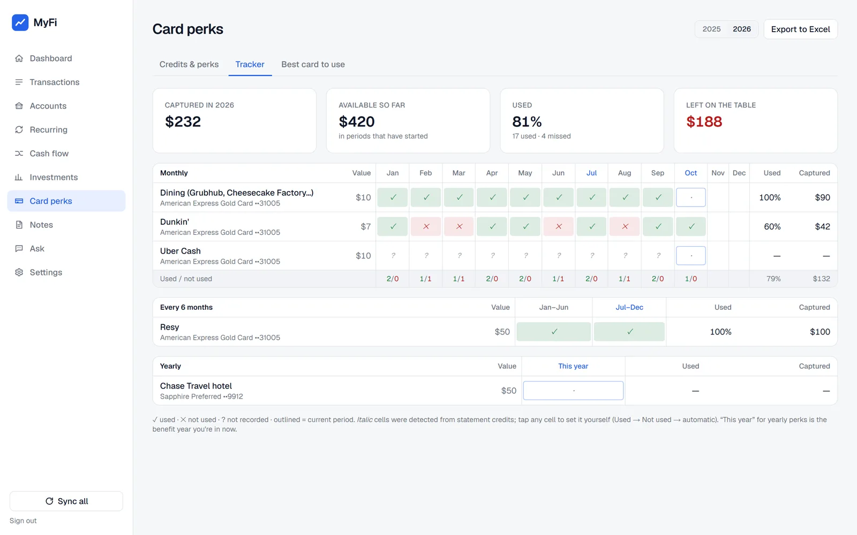Image resolution: width=857 pixels, height=535 pixels.
Task: Open the Transactions page
Action: [66, 82]
